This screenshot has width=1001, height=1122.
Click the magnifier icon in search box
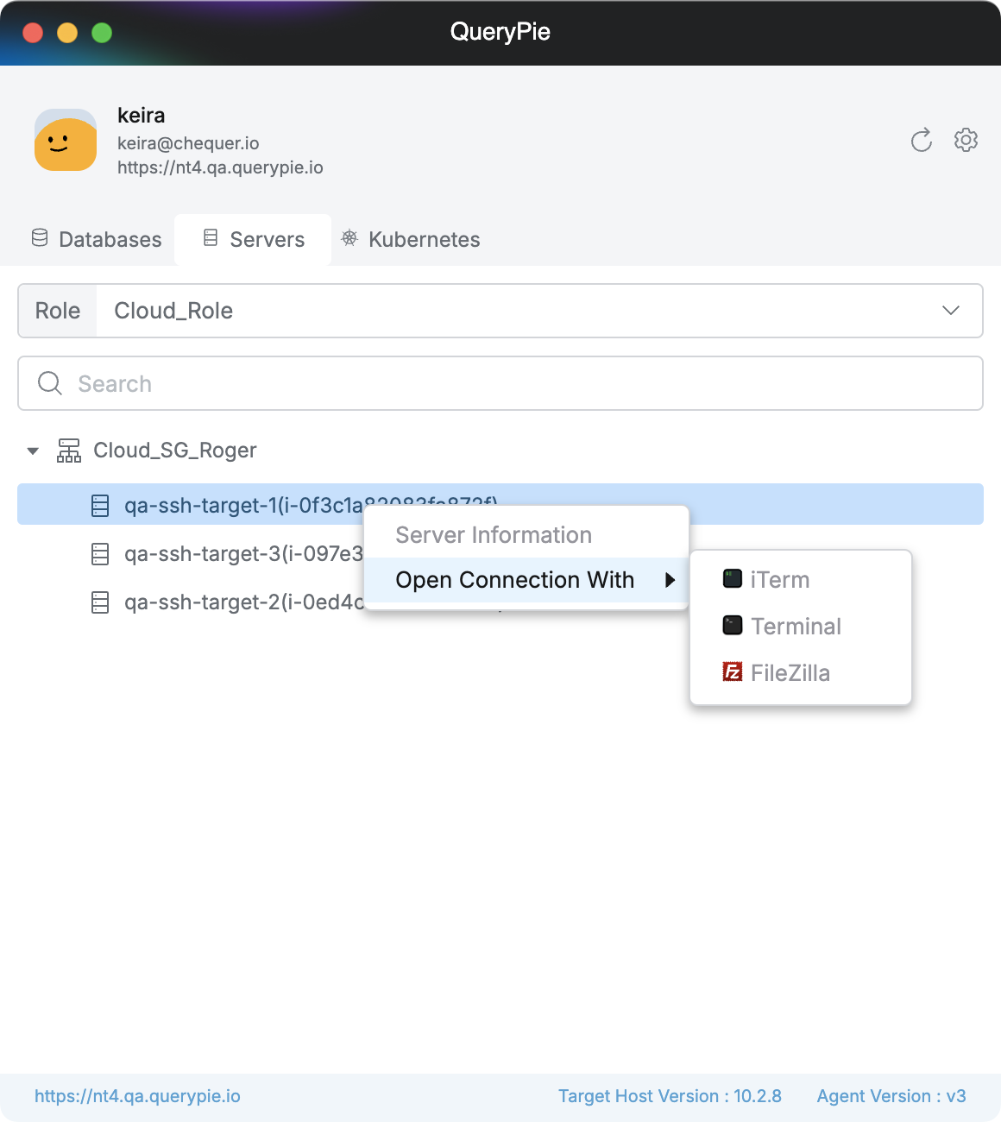click(50, 383)
